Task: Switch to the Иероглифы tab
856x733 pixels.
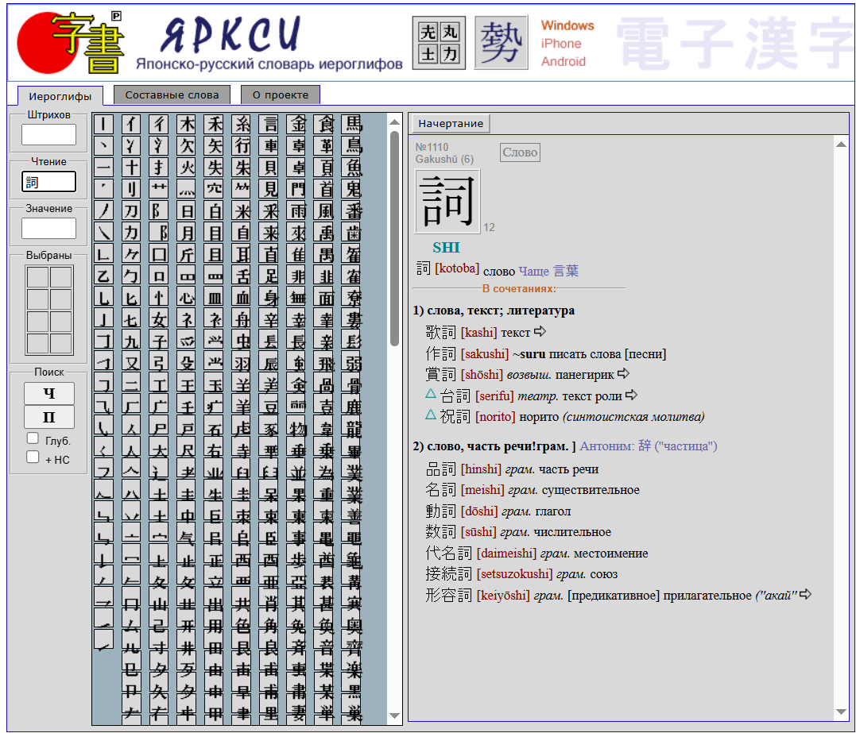Action: click(60, 96)
